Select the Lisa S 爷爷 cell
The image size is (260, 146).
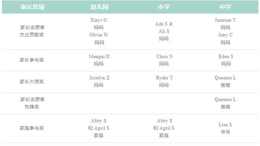pyautogui.click(x=225, y=128)
